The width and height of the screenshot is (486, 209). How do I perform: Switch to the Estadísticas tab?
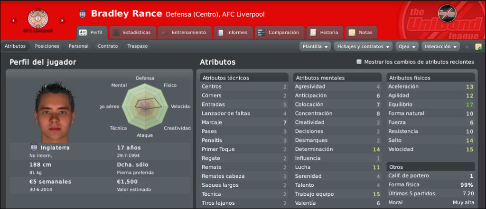click(x=133, y=33)
